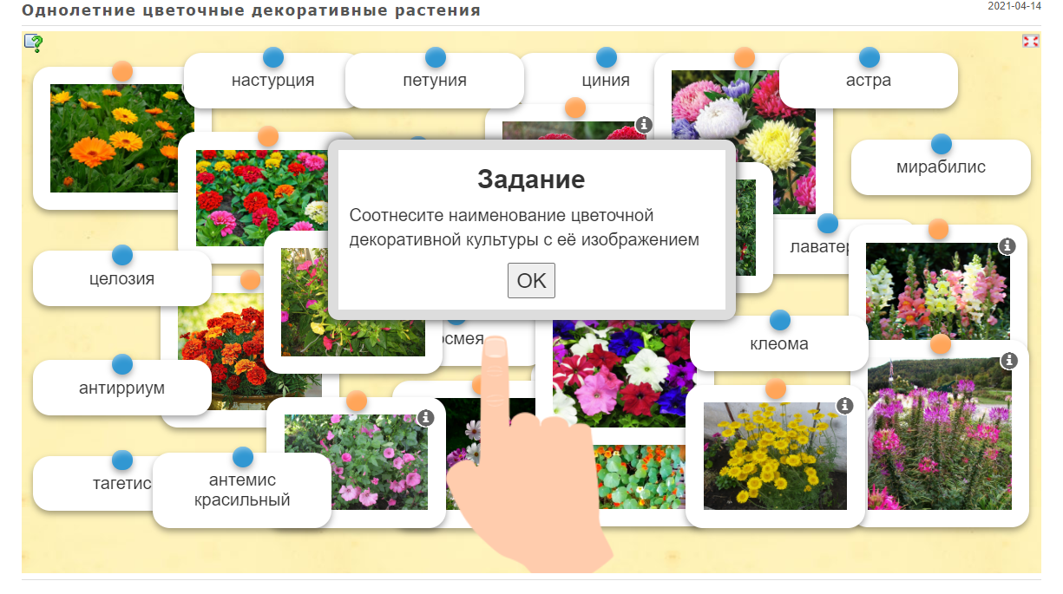Open info icon on the snapdragon photo
The width and height of the screenshot is (1063, 594).
(x=1007, y=246)
